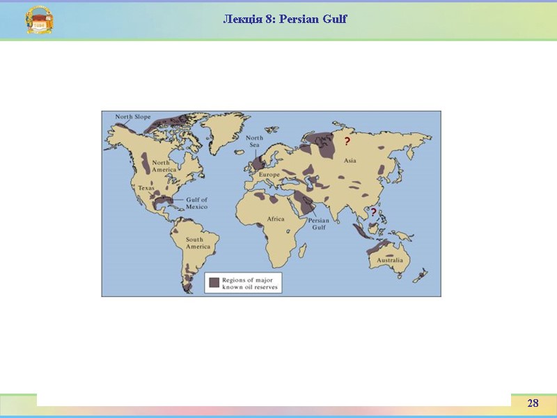This screenshot has width=557, height=418.
Task: Click the 'Gulf of Mexico' label
Action: [197, 203]
